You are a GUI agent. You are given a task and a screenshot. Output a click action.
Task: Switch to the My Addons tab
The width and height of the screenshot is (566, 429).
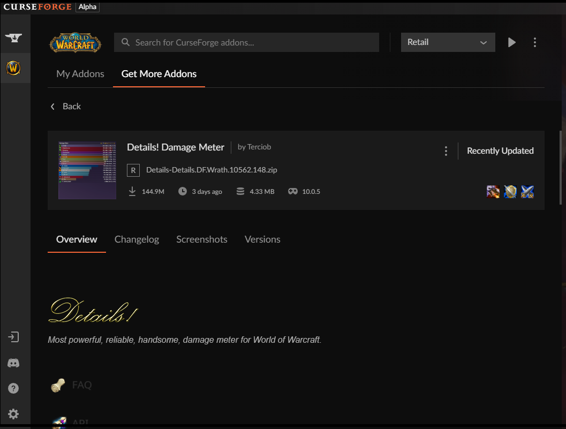(x=80, y=74)
